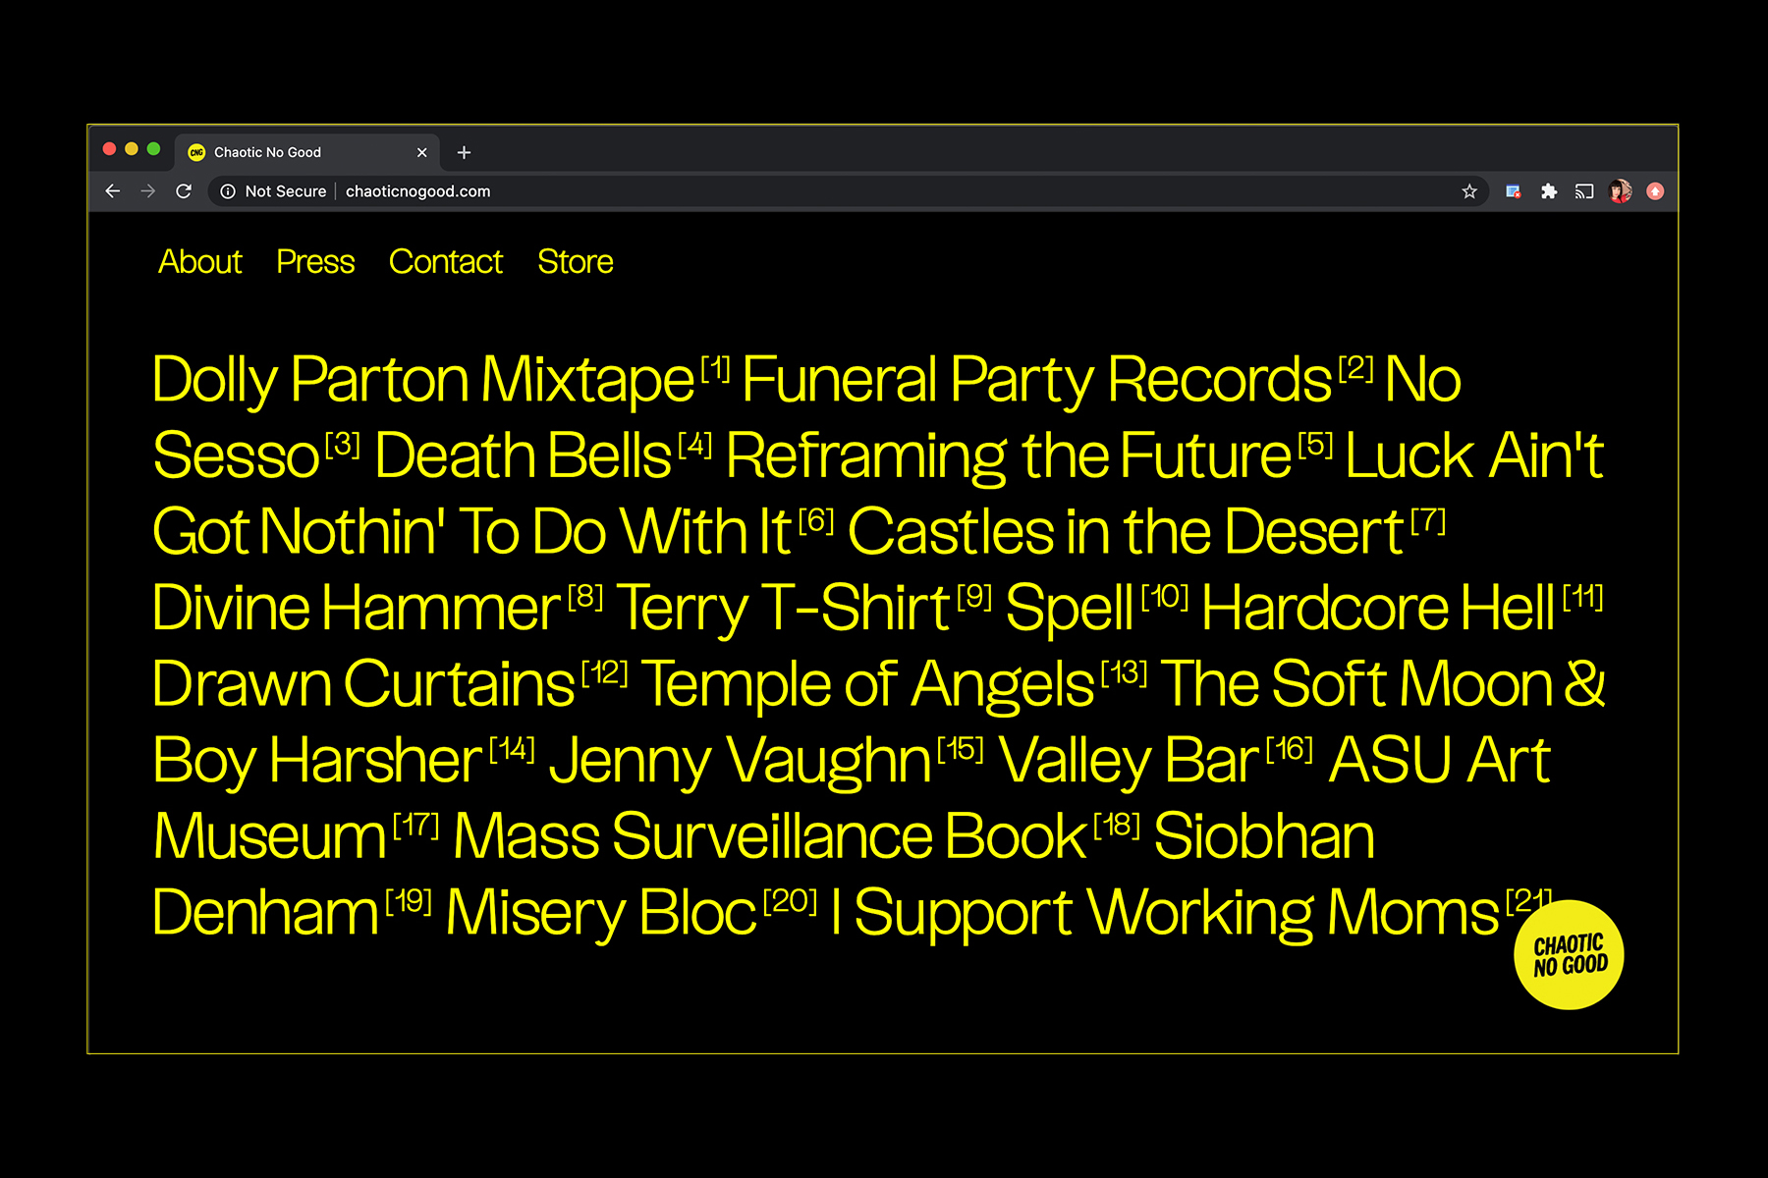Open the user profile avatar
The height and width of the screenshot is (1178, 1768).
(1620, 191)
